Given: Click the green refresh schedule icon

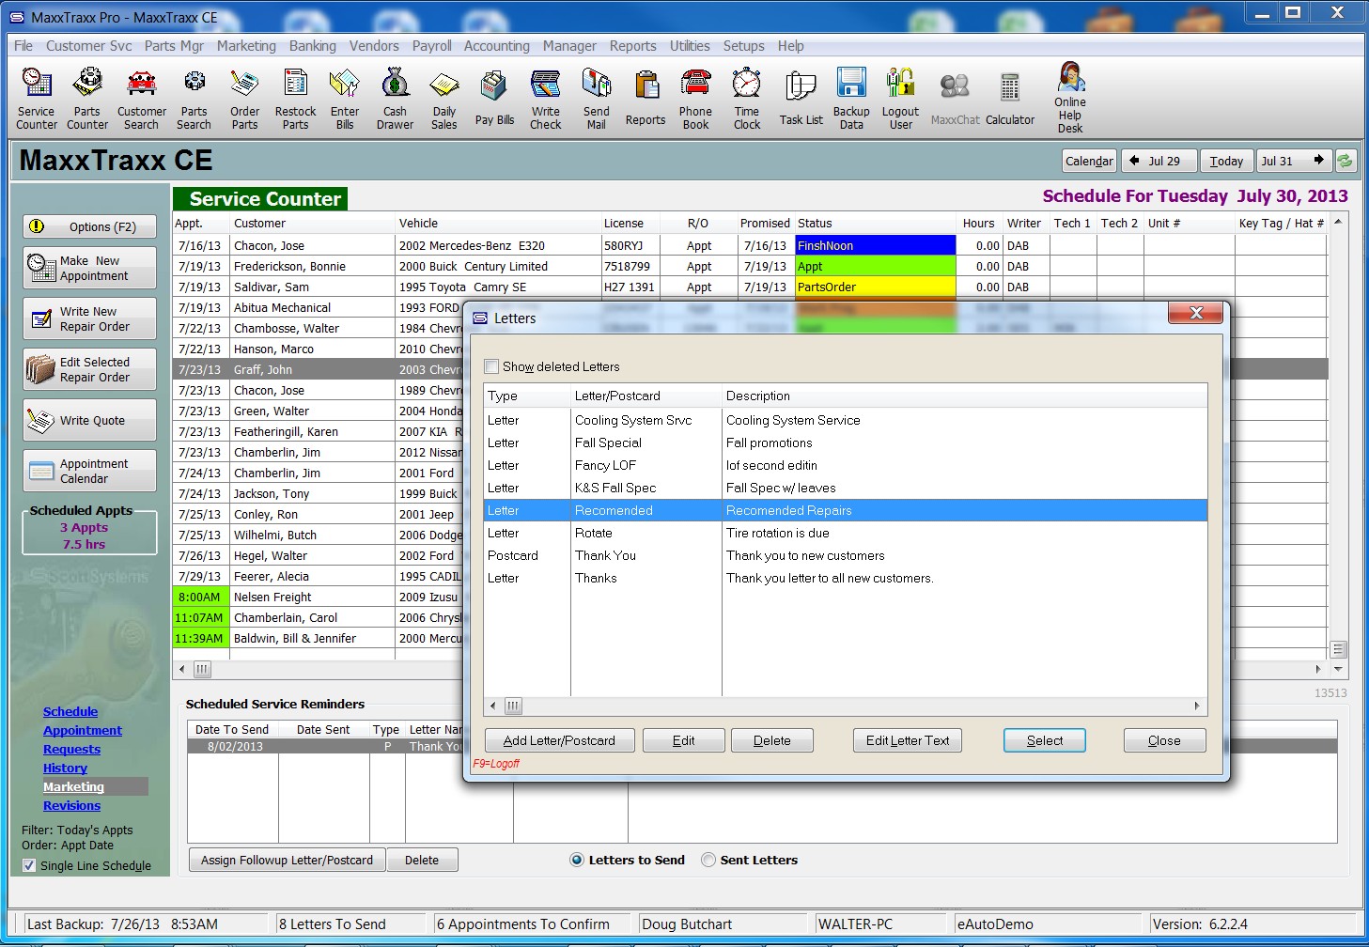Looking at the screenshot, I should pyautogui.click(x=1346, y=161).
